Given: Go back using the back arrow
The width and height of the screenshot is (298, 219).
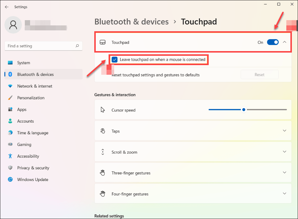Looking at the screenshot, I should pos(7,7).
